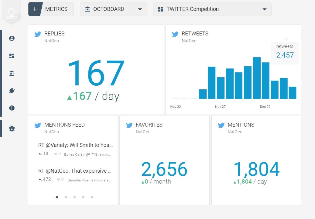
Task: Open the info sidebar icon
Action: click(x=12, y=108)
